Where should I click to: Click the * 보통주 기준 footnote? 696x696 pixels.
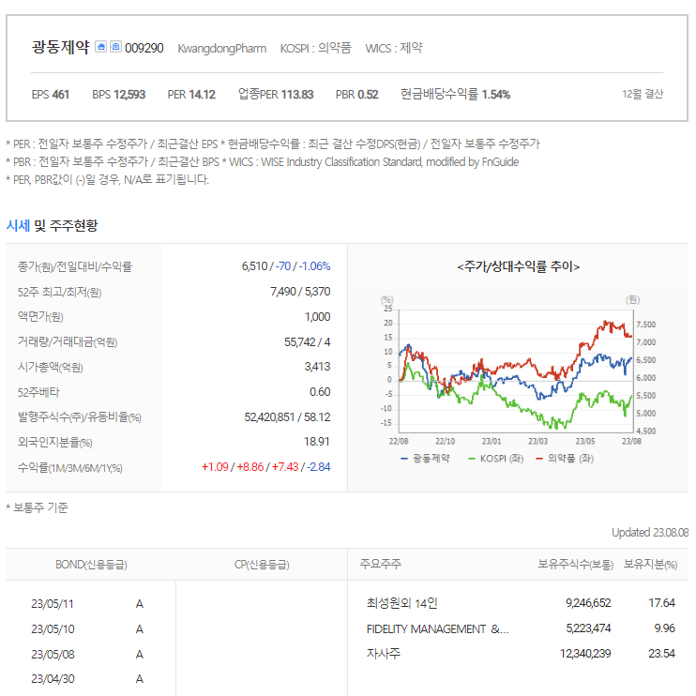point(37,507)
